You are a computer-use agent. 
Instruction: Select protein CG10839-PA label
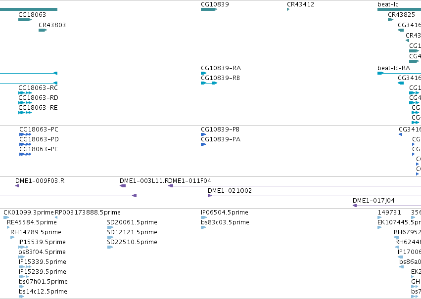point(221,139)
